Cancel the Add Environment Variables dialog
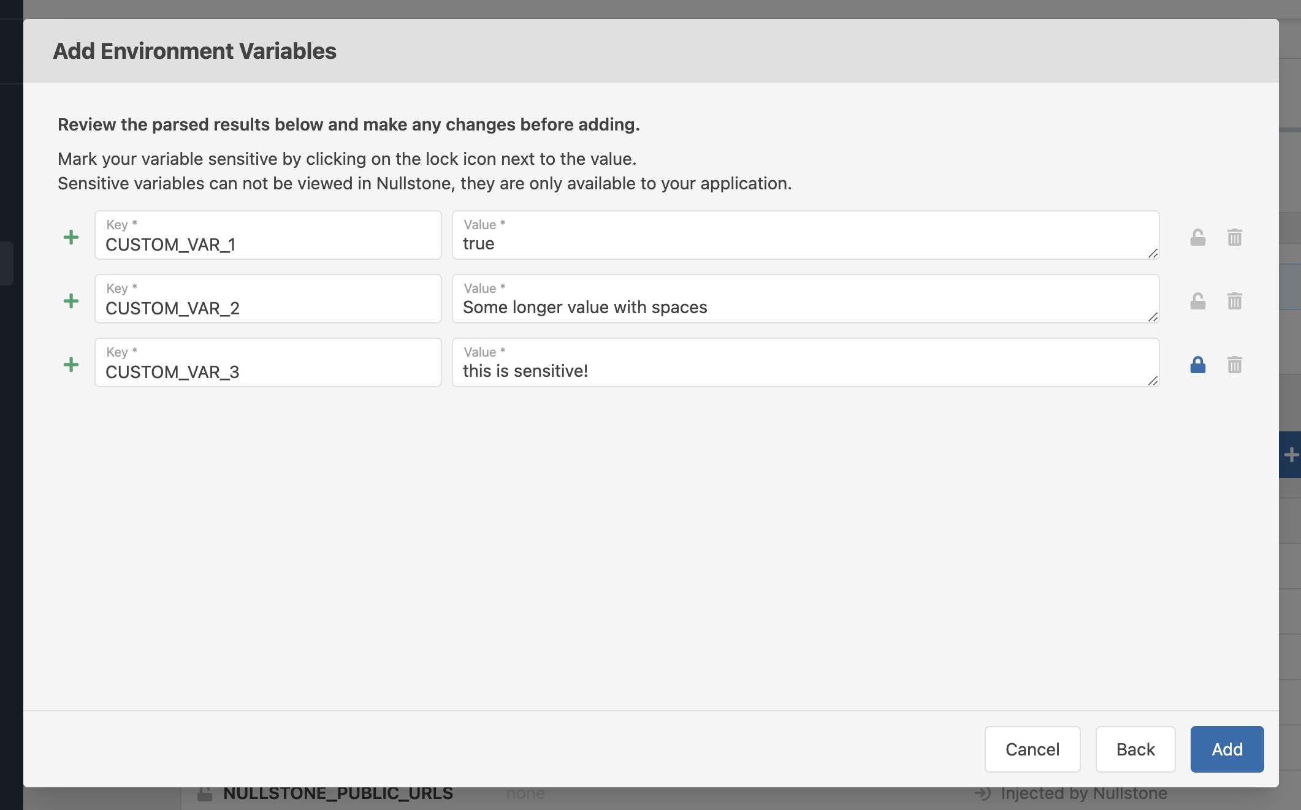Viewport: 1301px width, 810px height. click(x=1032, y=749)
